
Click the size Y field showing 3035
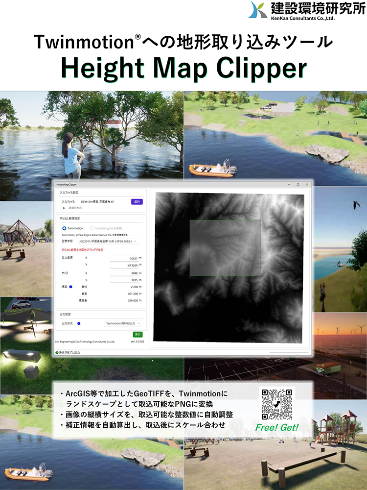click(x=124, y=280)
